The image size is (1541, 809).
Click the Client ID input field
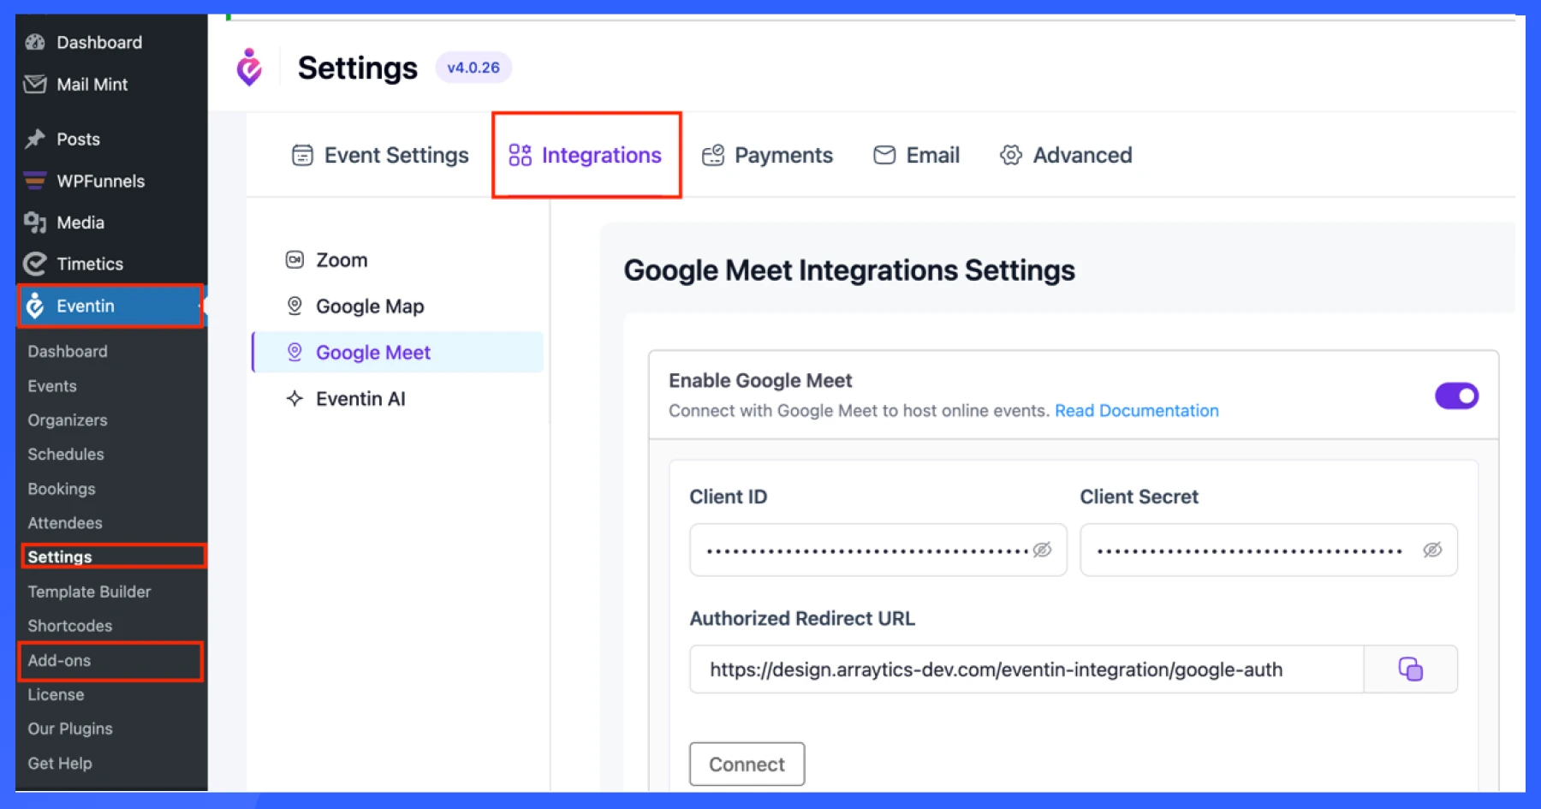coord(878,550)
